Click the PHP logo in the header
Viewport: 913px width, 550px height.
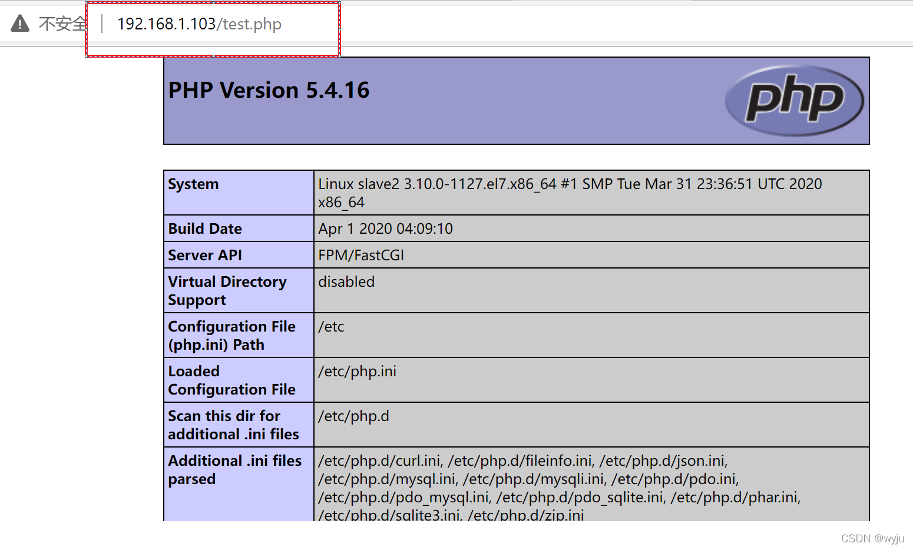tap(794, 101)
